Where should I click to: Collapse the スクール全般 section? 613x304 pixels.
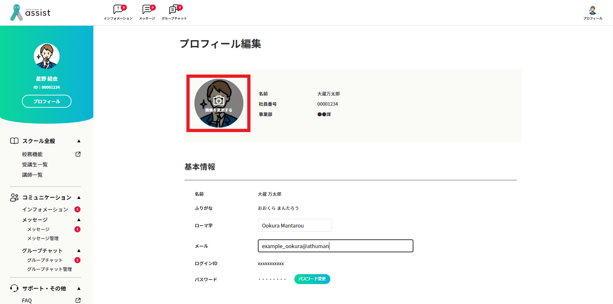tap(79, 141)
